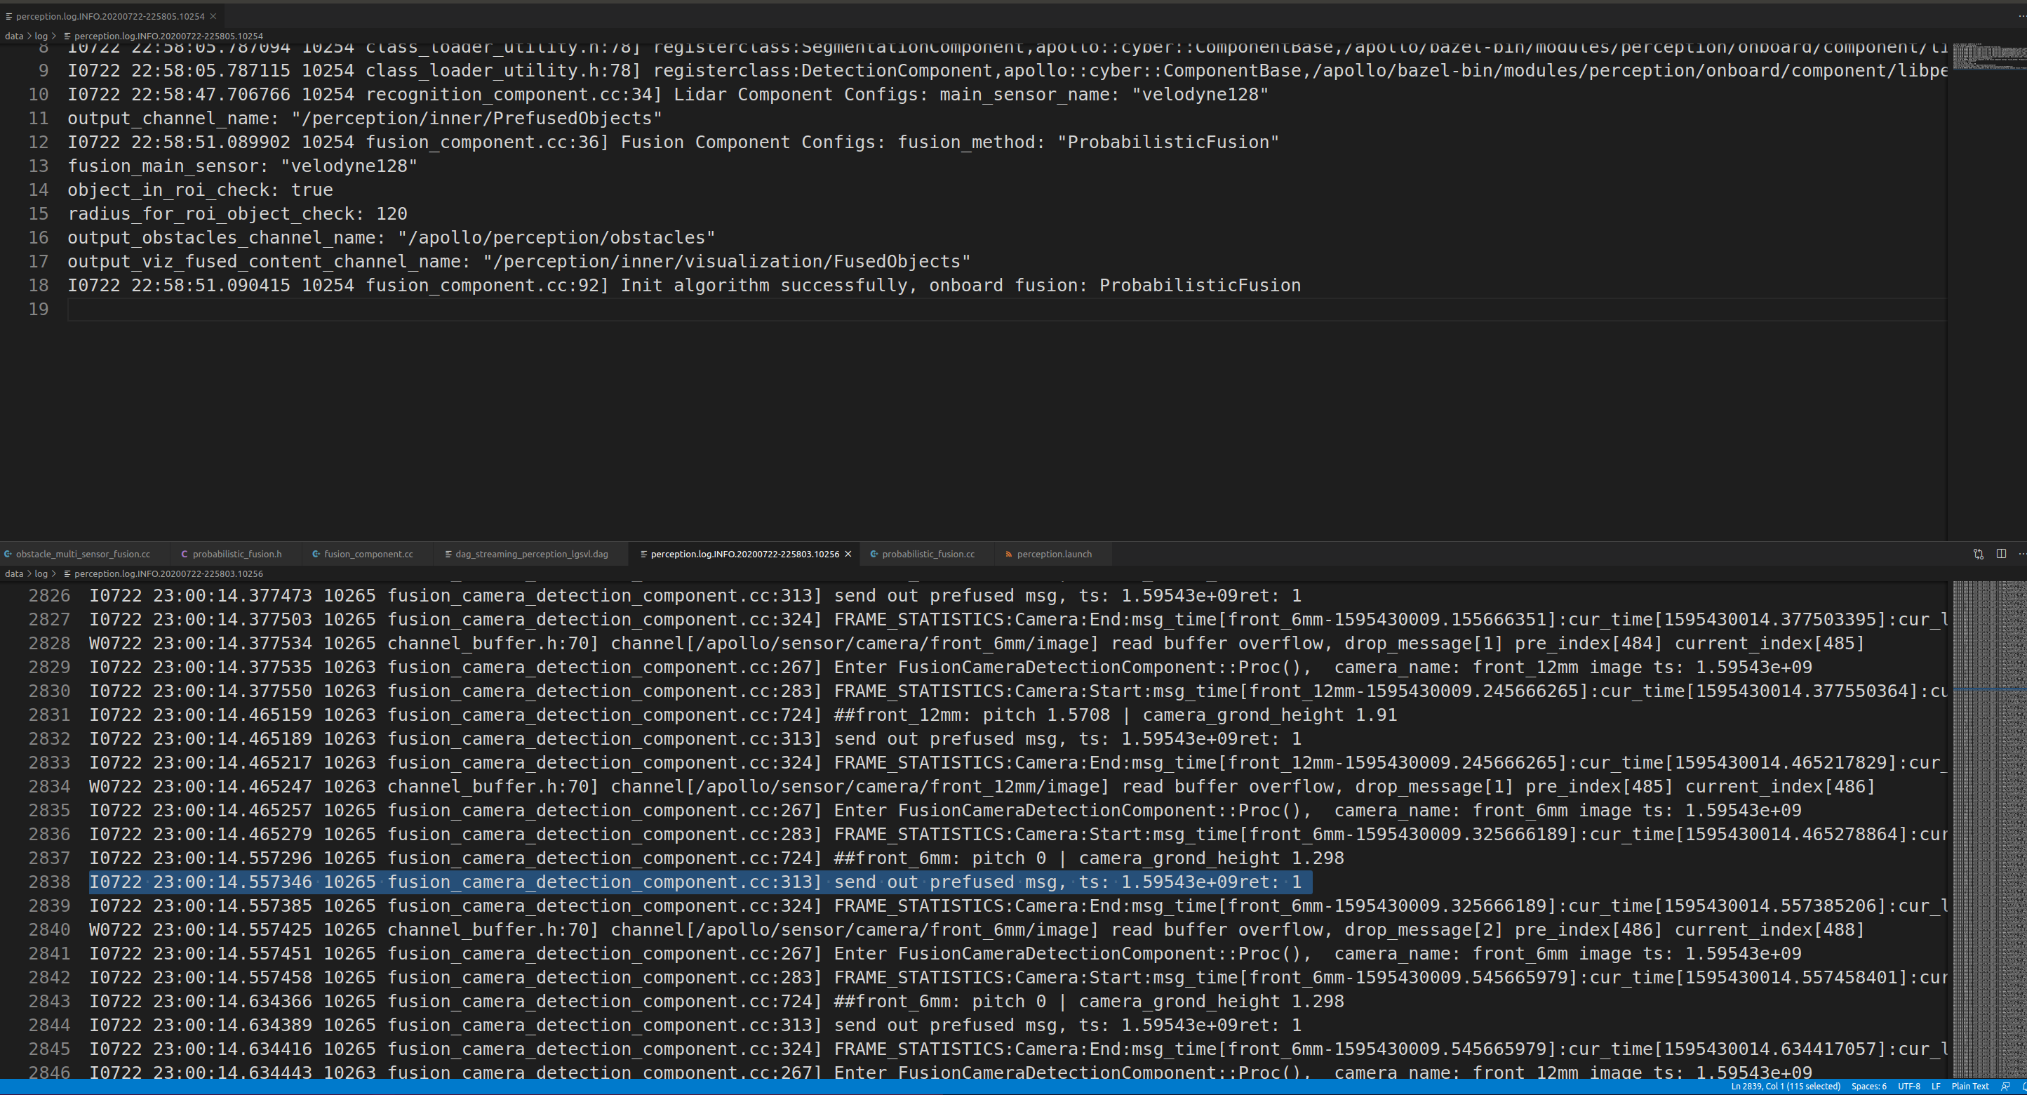Viewport: 2027px width, 1095px height.
Task: Split the editor using the split editor icon
Action: [2001, 553]
